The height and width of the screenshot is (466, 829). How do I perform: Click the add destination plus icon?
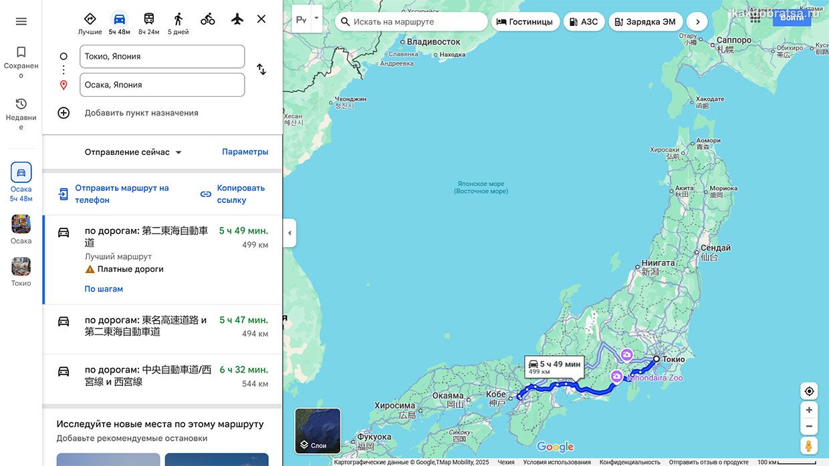coord(64,113)
